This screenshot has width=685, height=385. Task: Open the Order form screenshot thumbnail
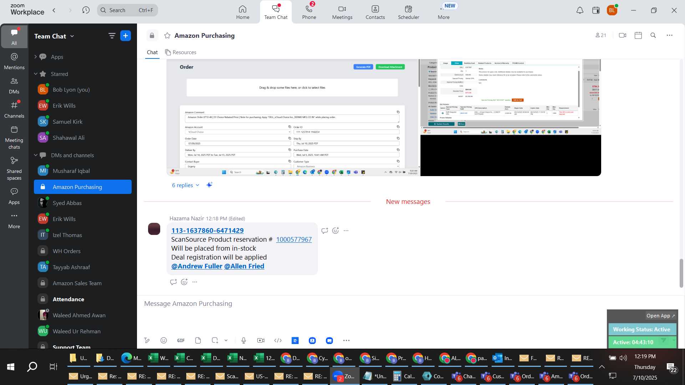(293, 118)
